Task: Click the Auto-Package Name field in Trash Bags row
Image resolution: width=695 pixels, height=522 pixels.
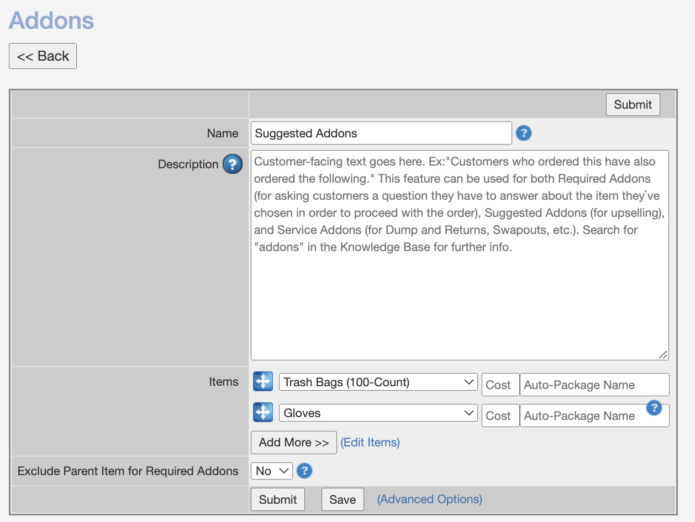Action: point(594,385)
